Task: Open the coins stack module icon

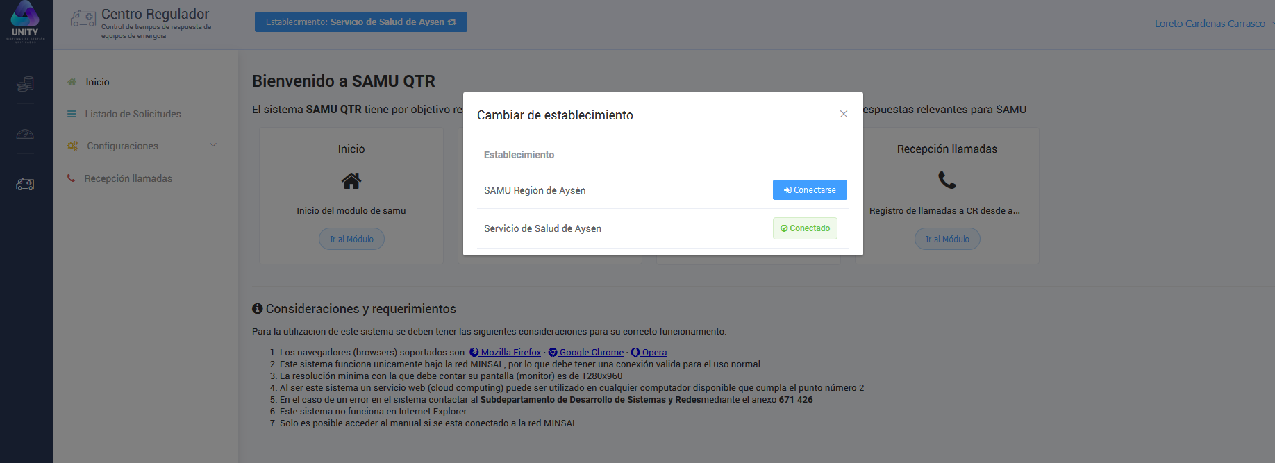Action: click(x=25, y=84)
